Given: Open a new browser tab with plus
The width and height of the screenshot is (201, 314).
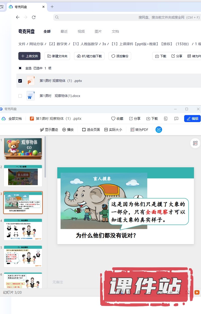Looking at the screenshot, I should [x=52, y=7].
